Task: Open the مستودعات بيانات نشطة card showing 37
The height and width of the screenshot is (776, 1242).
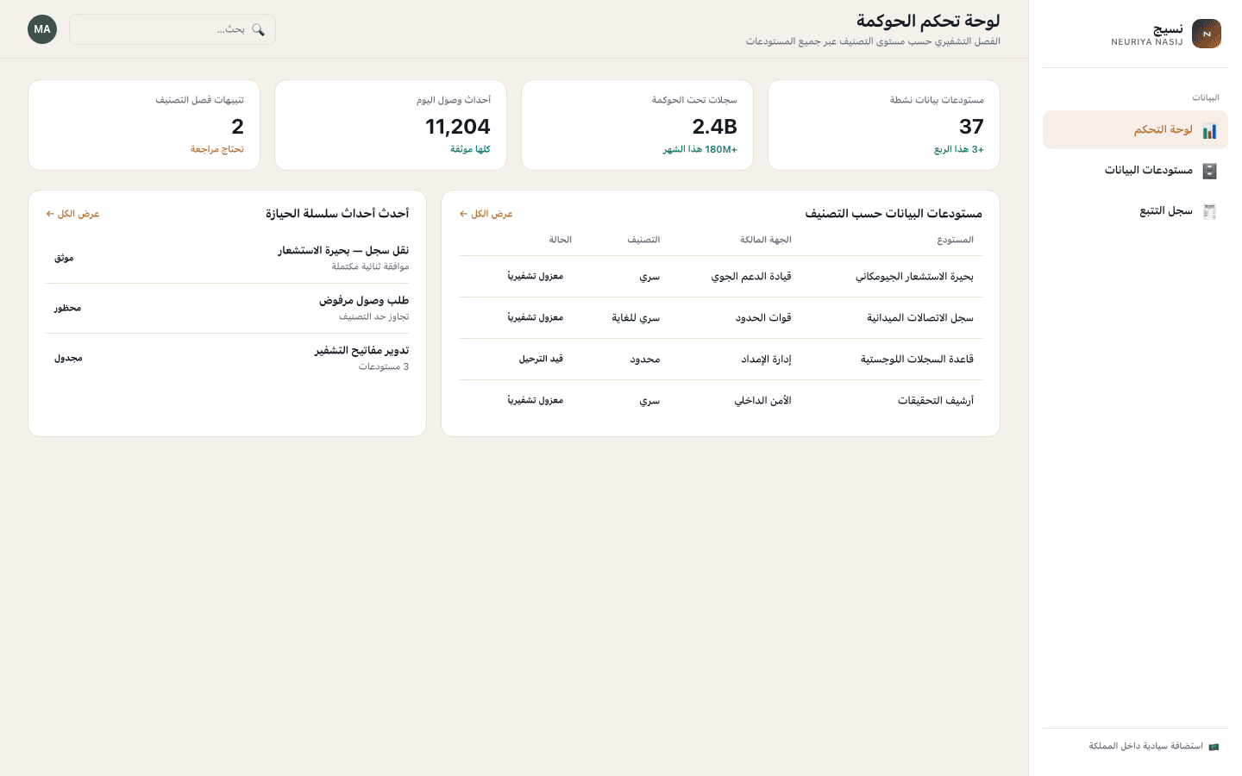Action: [x=884, y=125]
